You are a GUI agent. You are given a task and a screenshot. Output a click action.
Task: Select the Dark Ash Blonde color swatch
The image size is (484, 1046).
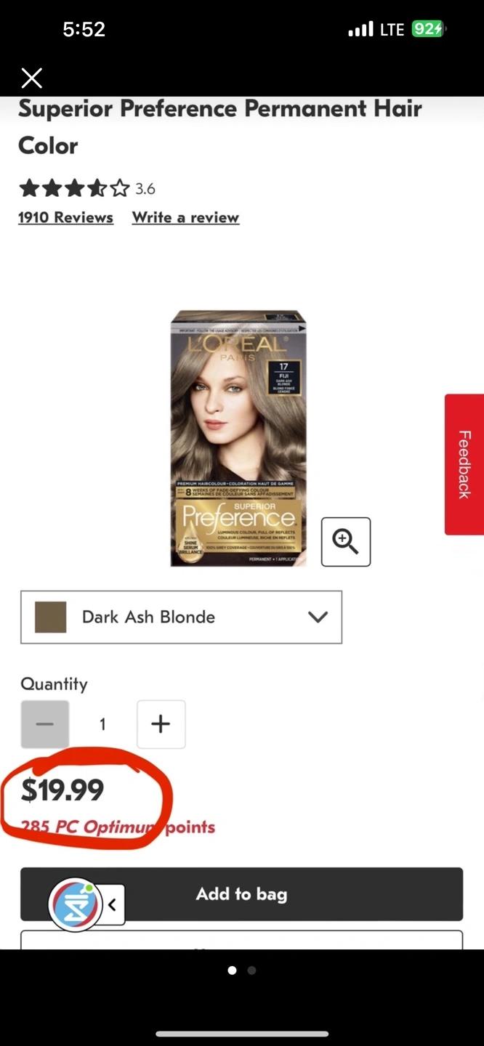(51, 617)
